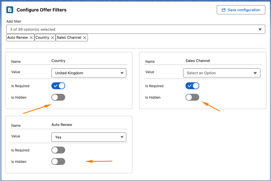
Task: Expand Sales Channel 'Select an Option' dropdown
Action: tap(222, 73)
